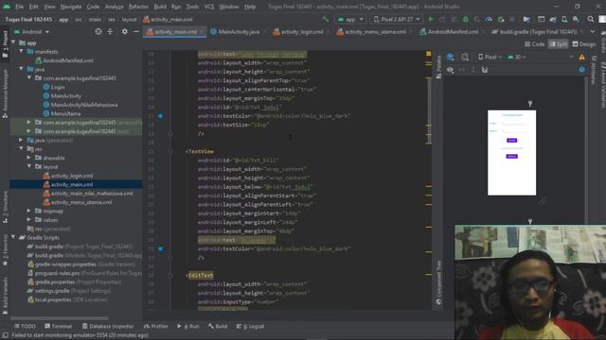Open the Pixel 2 API 27 device dropdown
Viewport: 606px width, 340px height.
[x=396, y=19]
